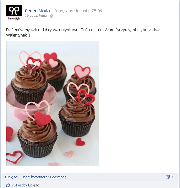This screenshot has height=188, width=180.
Task: Open the Ceneo Moda bow logo avatar
Action: [x=14, y=13]
